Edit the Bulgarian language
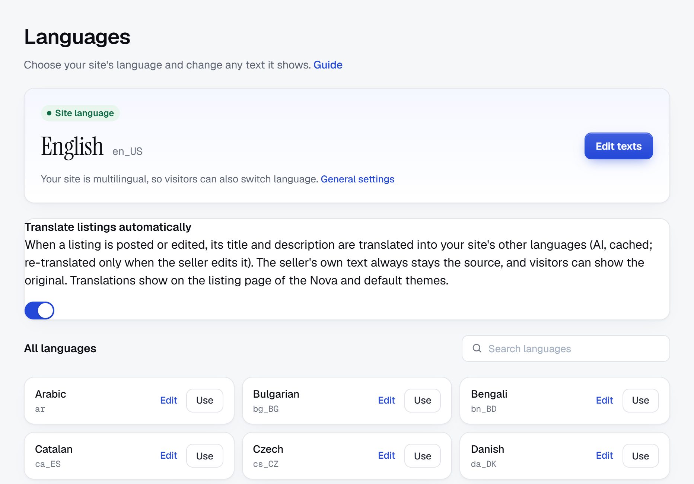Screen dimensions: 694x484 pyautogui.click(x=386, y=400)
